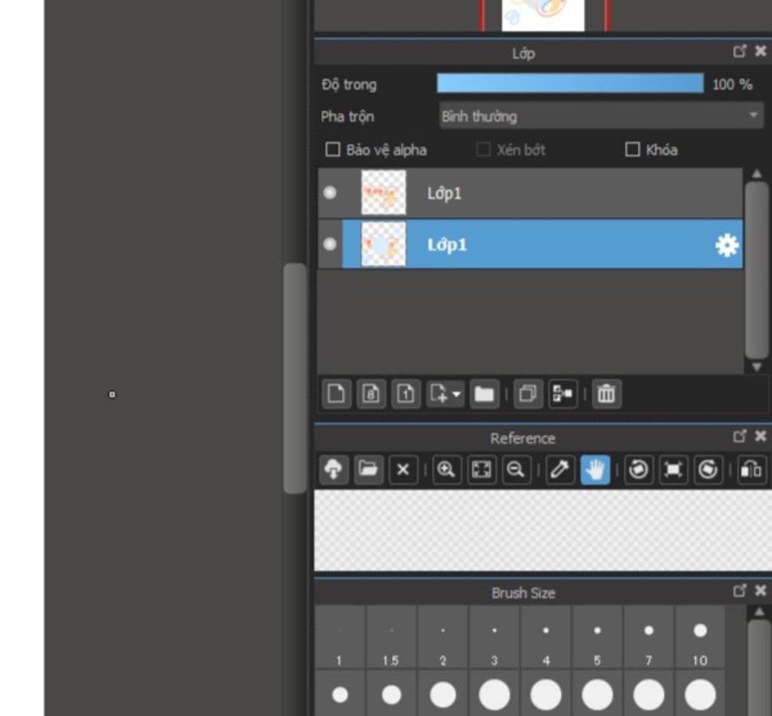This screenshot has width=772, height=716.
Task: Zoom out on the Reference panel
Action: (x=516, y=469)
